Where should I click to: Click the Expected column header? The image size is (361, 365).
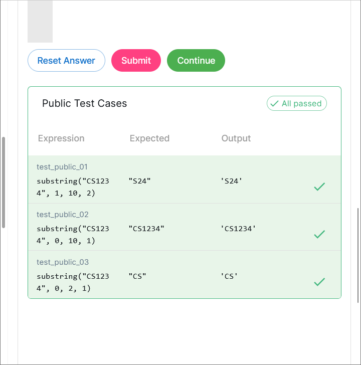(149, 138)
